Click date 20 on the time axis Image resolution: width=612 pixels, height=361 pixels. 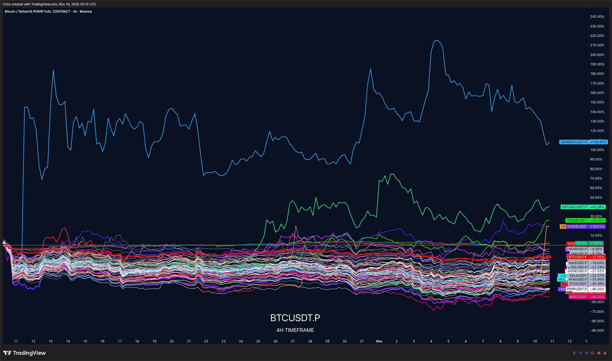tap(172, 341)
